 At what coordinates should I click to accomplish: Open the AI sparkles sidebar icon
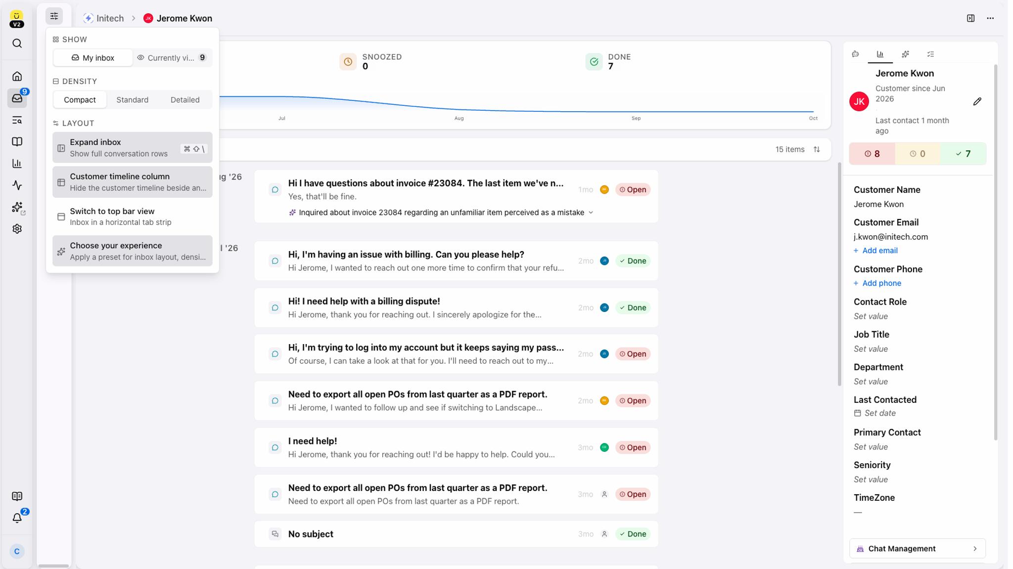pos(17,207)
